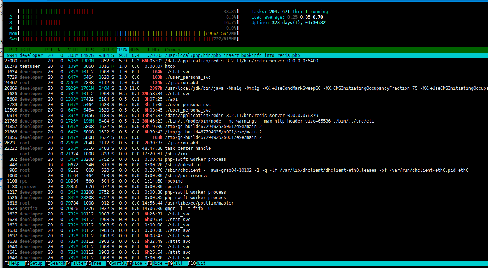Activate F3 Search in the function bar
Image resolution: width=488 pixels, height=268 pixels.
pos(55,263)
